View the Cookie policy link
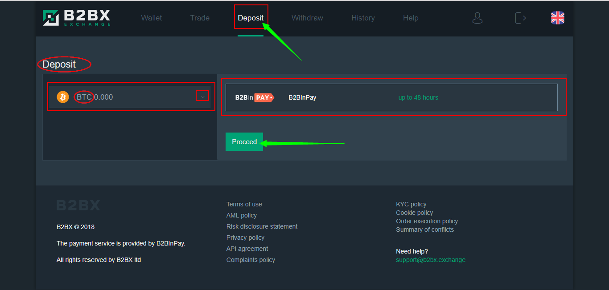 point(415,213)
